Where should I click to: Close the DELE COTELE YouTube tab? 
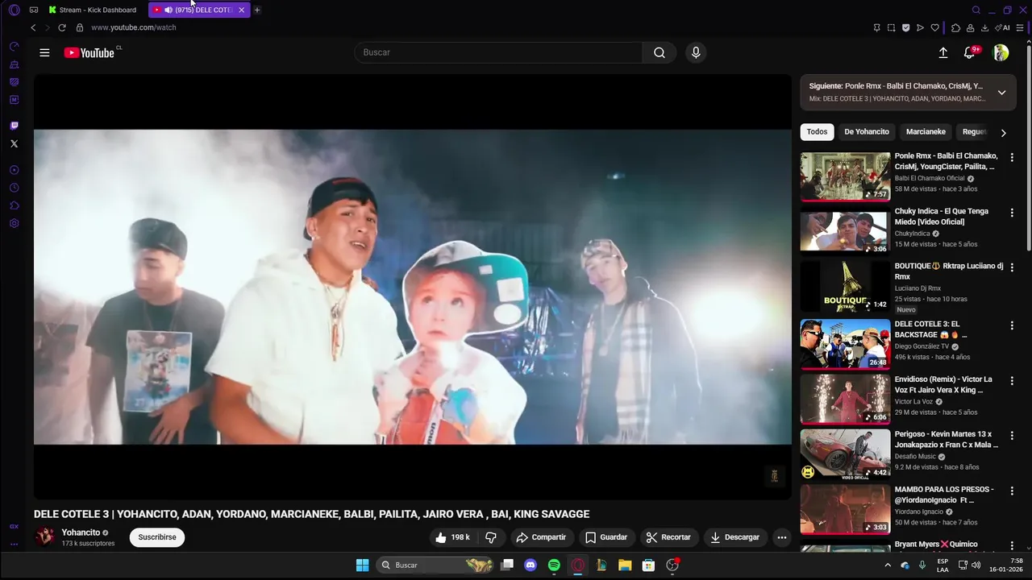tap(241, 10)
